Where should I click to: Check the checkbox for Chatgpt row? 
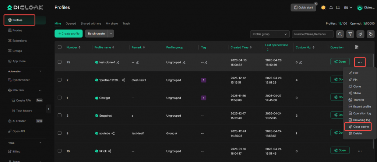(60, 98)
